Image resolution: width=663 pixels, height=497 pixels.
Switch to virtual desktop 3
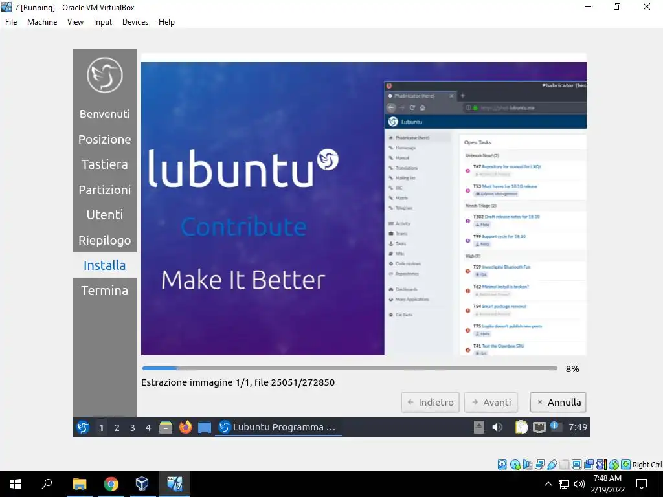(x=132, y=428)
